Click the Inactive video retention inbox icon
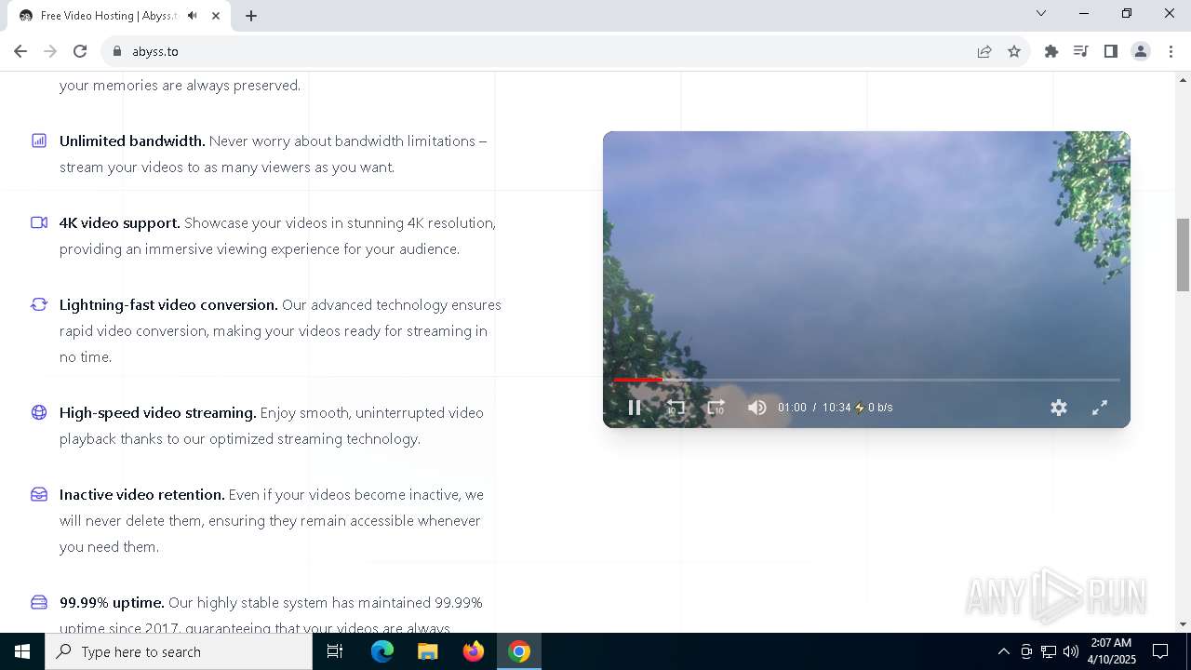 [x=39, y=494]
